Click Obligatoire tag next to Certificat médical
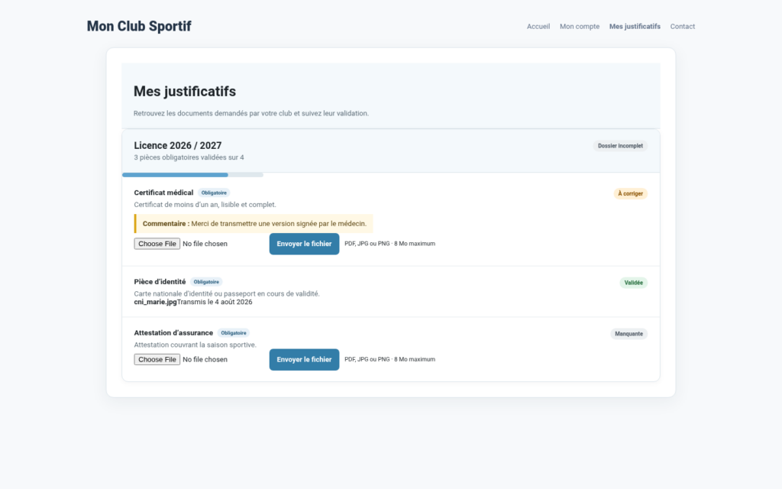The width and height of the screenshot is (782, 489). (x=214, y=193)
